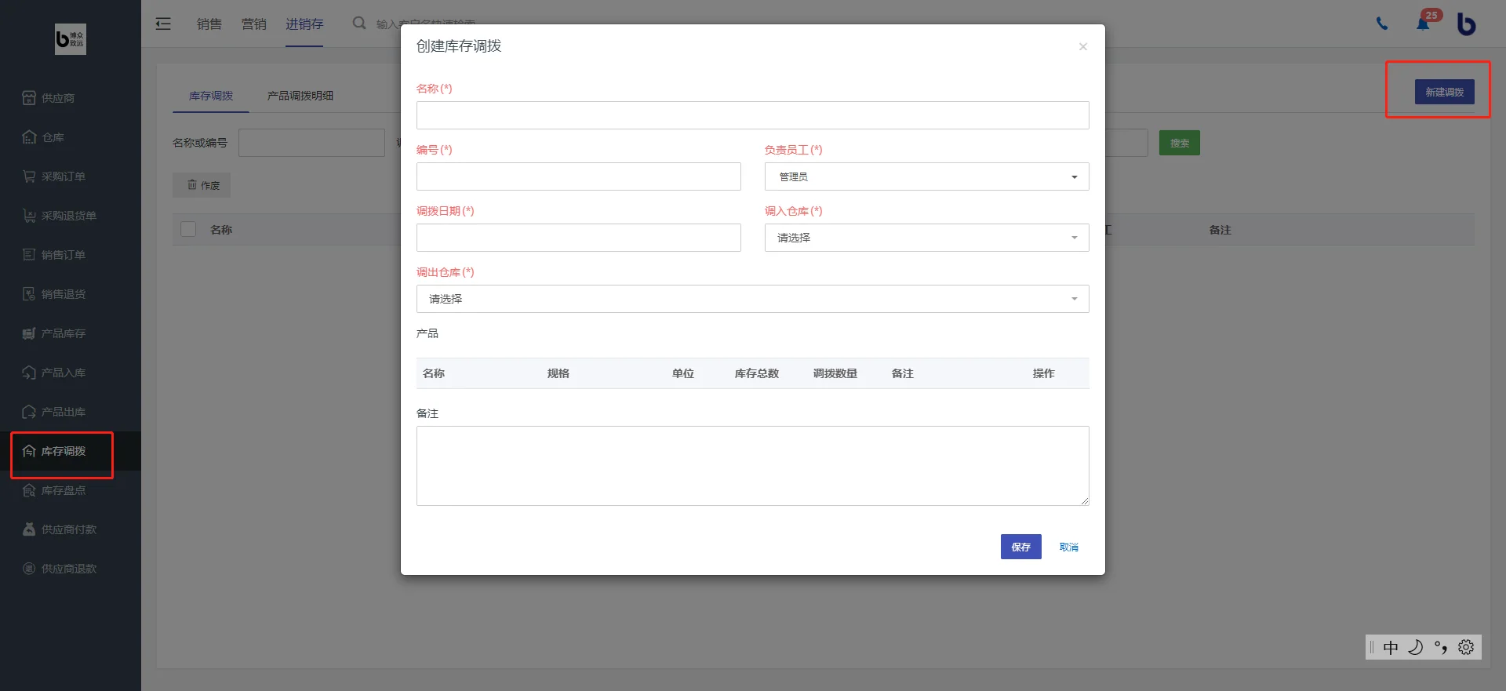
Task: Select the 库存调拨 tab
Action: click(211, 96)
